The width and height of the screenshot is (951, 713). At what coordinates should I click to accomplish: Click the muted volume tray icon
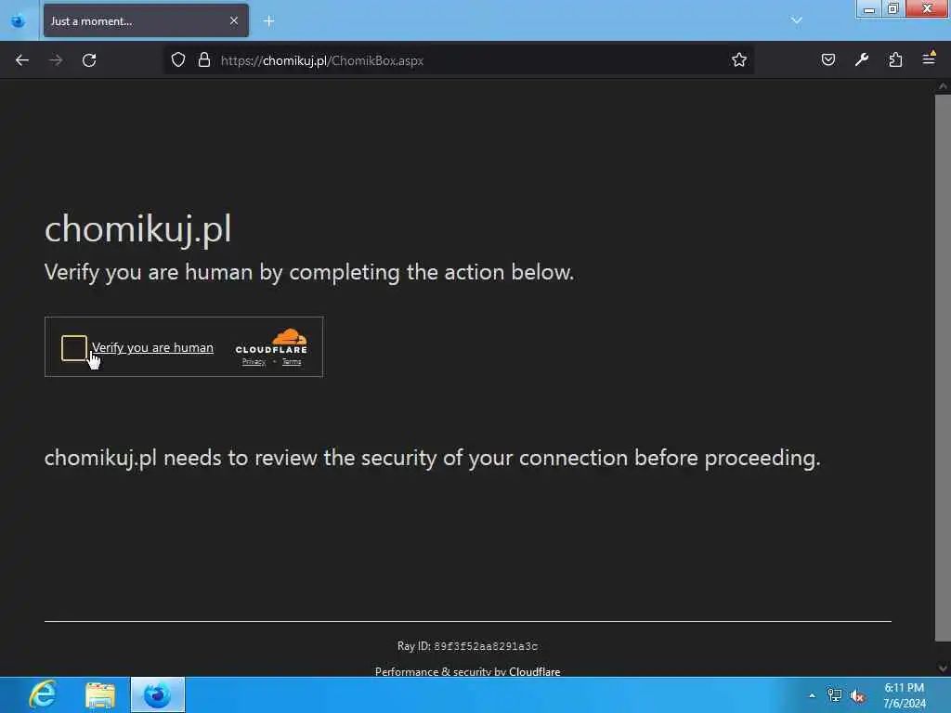point(857,696)
